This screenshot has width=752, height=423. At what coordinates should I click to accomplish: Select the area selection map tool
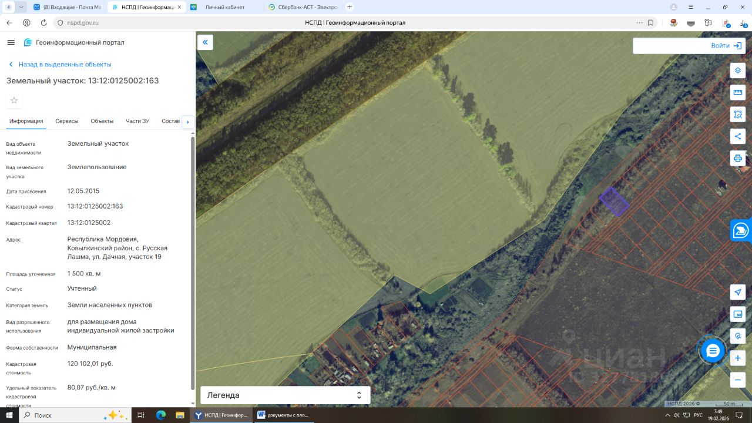[738, 114]
